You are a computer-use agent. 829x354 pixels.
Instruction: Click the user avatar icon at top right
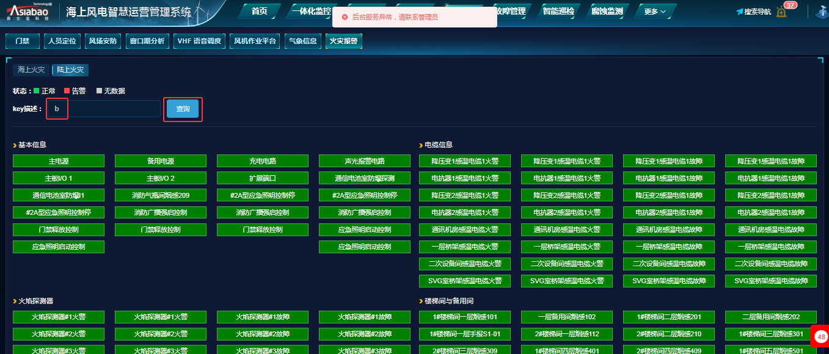click(822, 12)
